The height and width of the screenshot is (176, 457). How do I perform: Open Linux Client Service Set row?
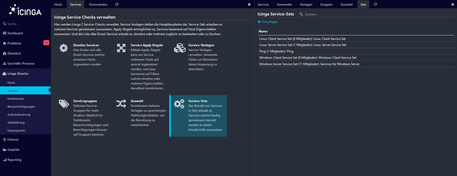coord(356,39)
